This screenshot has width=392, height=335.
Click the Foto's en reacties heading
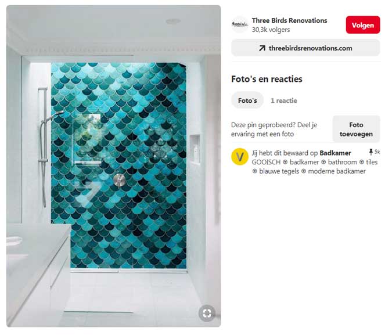pyautogui.click(x=267, y=79)
